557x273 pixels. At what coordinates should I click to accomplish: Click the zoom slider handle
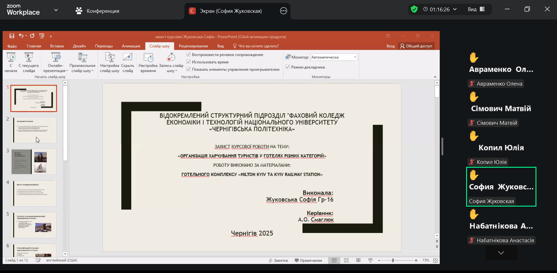click(393, 261)
